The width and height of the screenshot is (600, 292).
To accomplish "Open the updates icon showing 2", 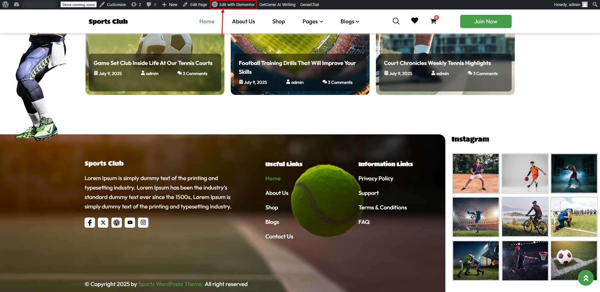I will tap(136, 4).
